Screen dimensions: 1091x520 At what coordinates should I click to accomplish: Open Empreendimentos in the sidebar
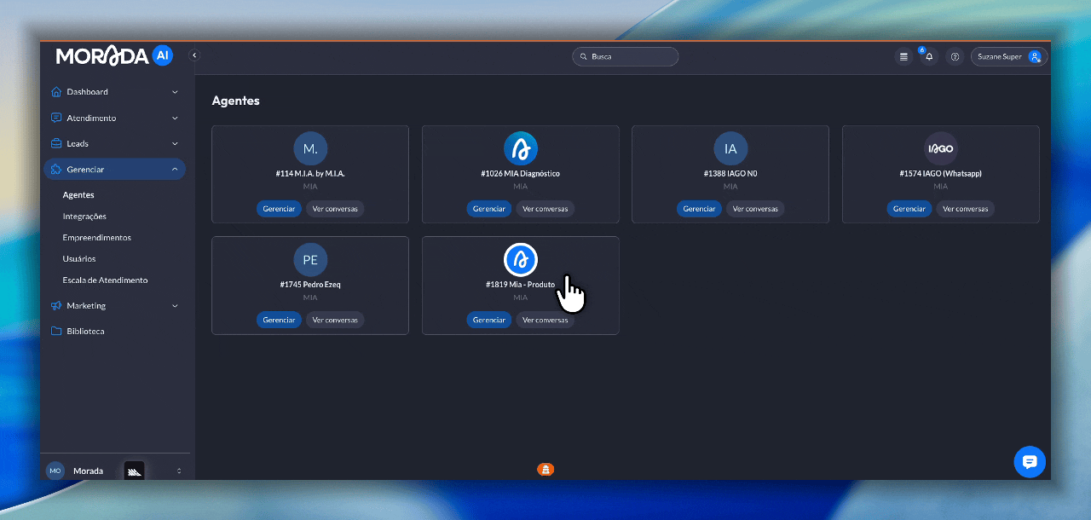click(x=97, y=238)
